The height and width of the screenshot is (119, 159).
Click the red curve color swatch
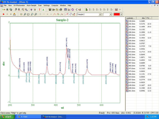point(117,14)
